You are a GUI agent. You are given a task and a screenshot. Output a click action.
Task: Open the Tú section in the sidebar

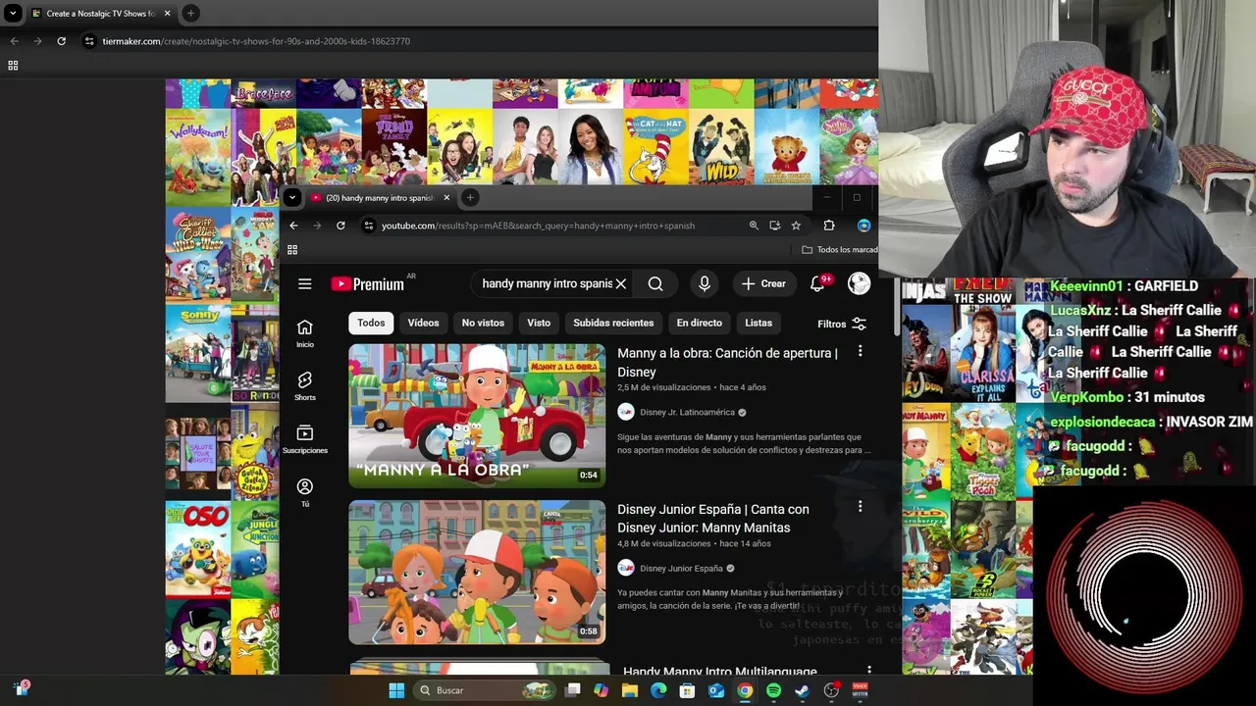(305, 493)
